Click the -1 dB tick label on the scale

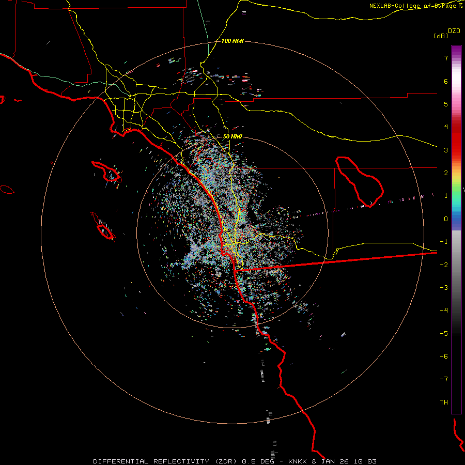444,242
